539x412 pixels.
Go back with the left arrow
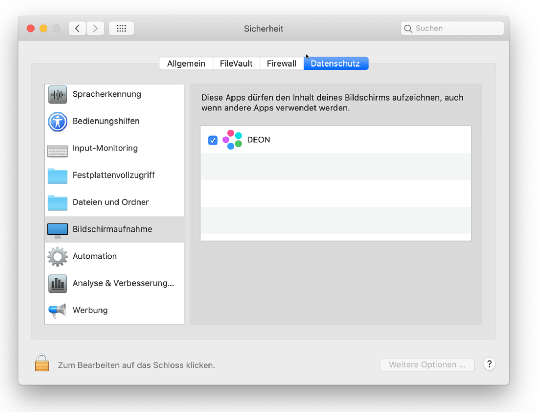(x=77, y=28)
